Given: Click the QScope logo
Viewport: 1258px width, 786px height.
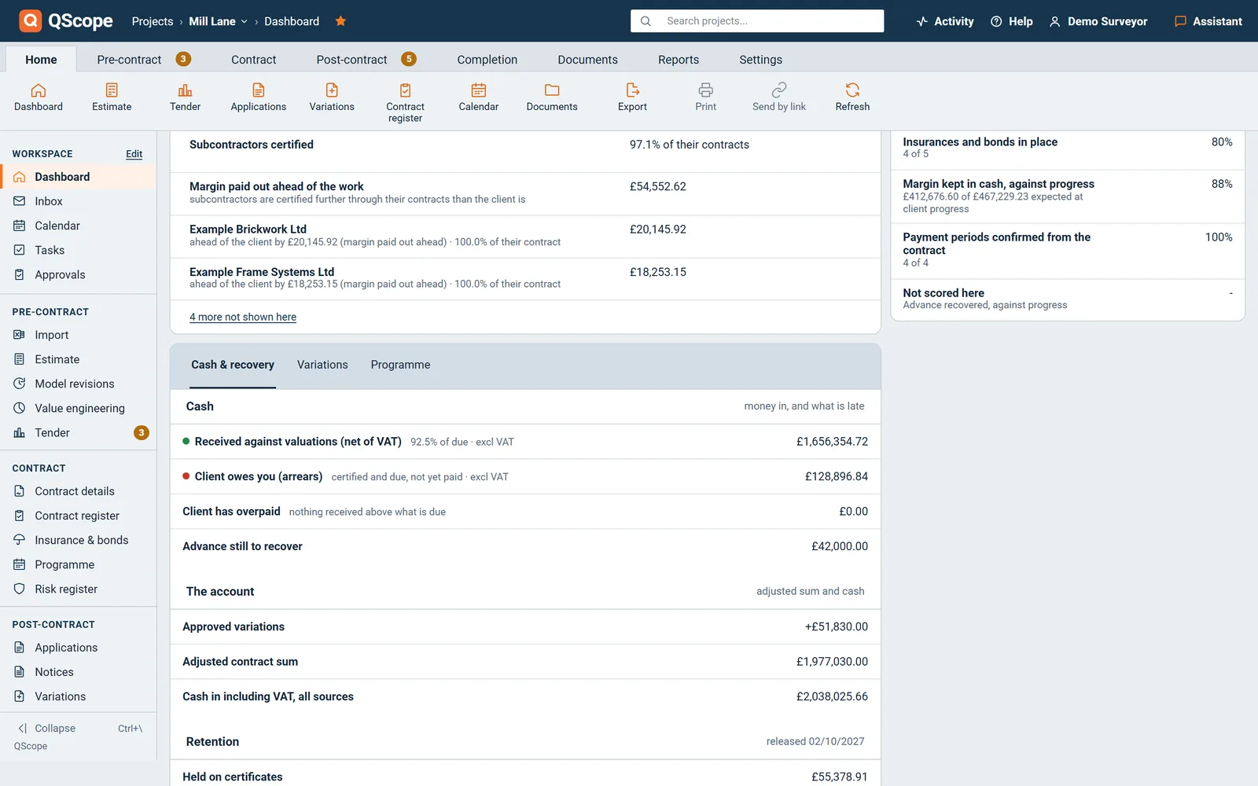Looking at the screenshot, I should coord(66,21).
